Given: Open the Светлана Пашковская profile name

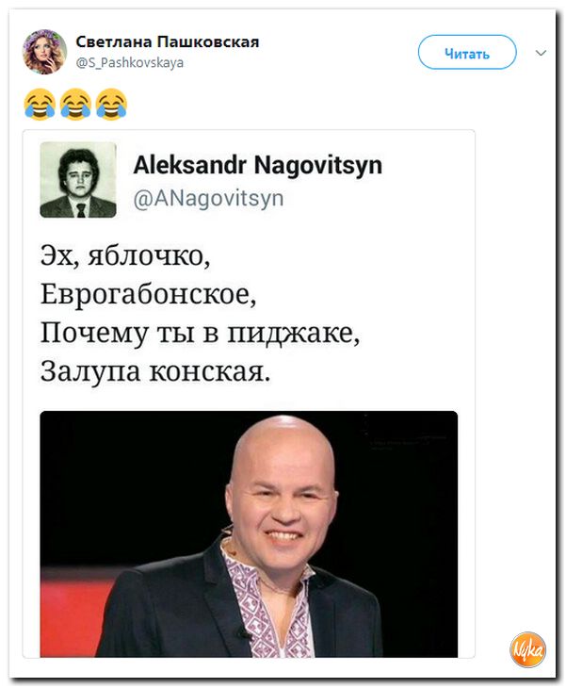Looking at the screenshot, I should [168, 42].
